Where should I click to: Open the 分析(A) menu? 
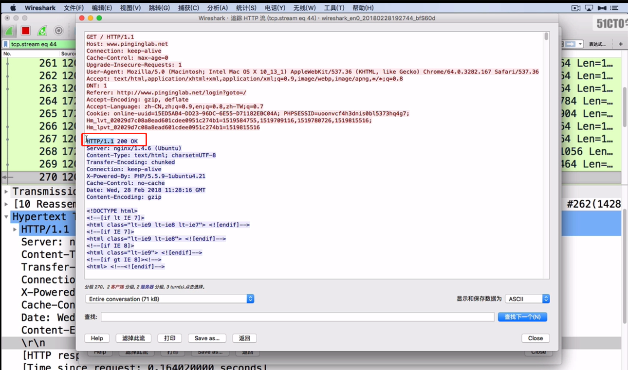(x=218, y=8)
